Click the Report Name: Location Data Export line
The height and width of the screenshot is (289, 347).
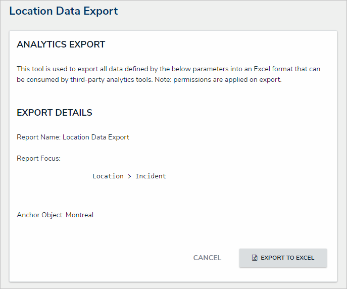click(73, 137)
